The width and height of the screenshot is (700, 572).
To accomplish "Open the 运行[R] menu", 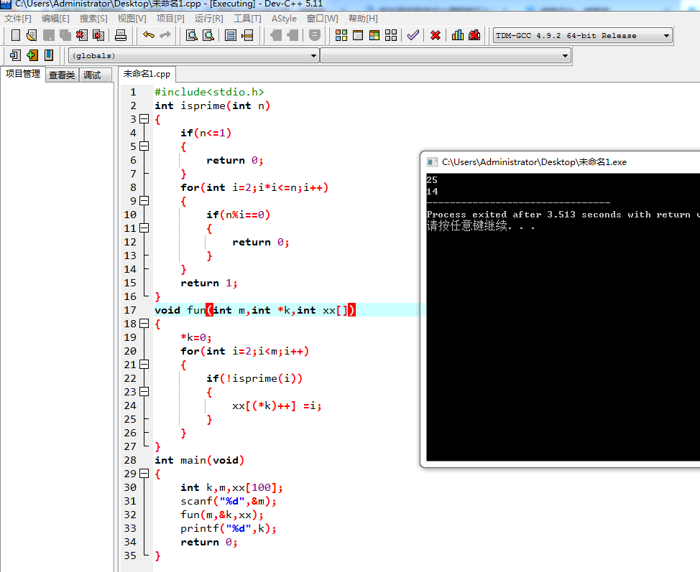I will pyautogui.click(x=208, y=18).
